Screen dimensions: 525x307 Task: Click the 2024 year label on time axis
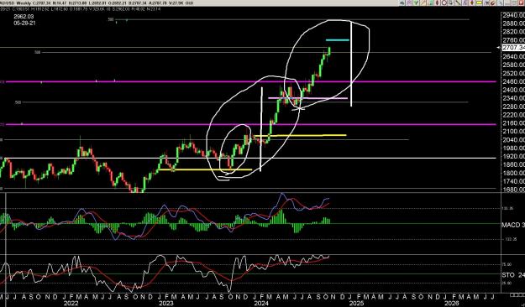click(261, 304)
